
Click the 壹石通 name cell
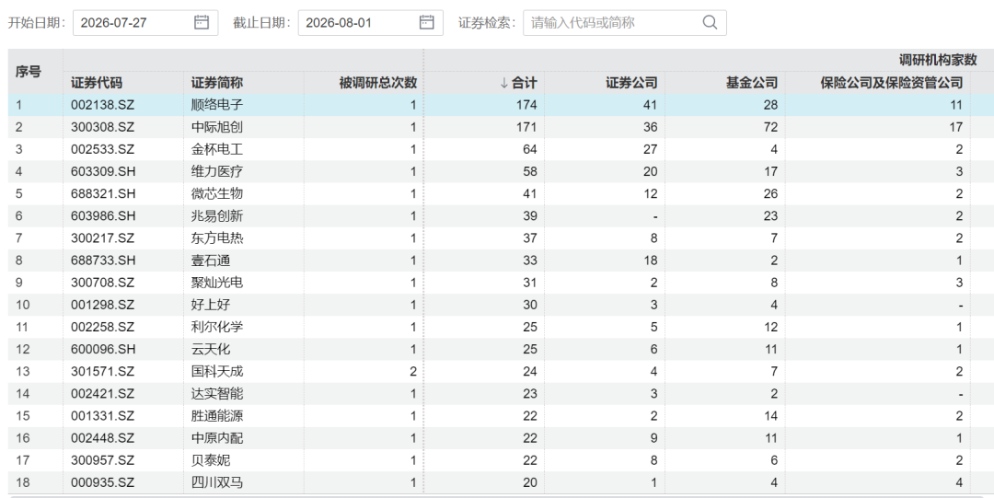pyautogui.click(x=211, y=261)
